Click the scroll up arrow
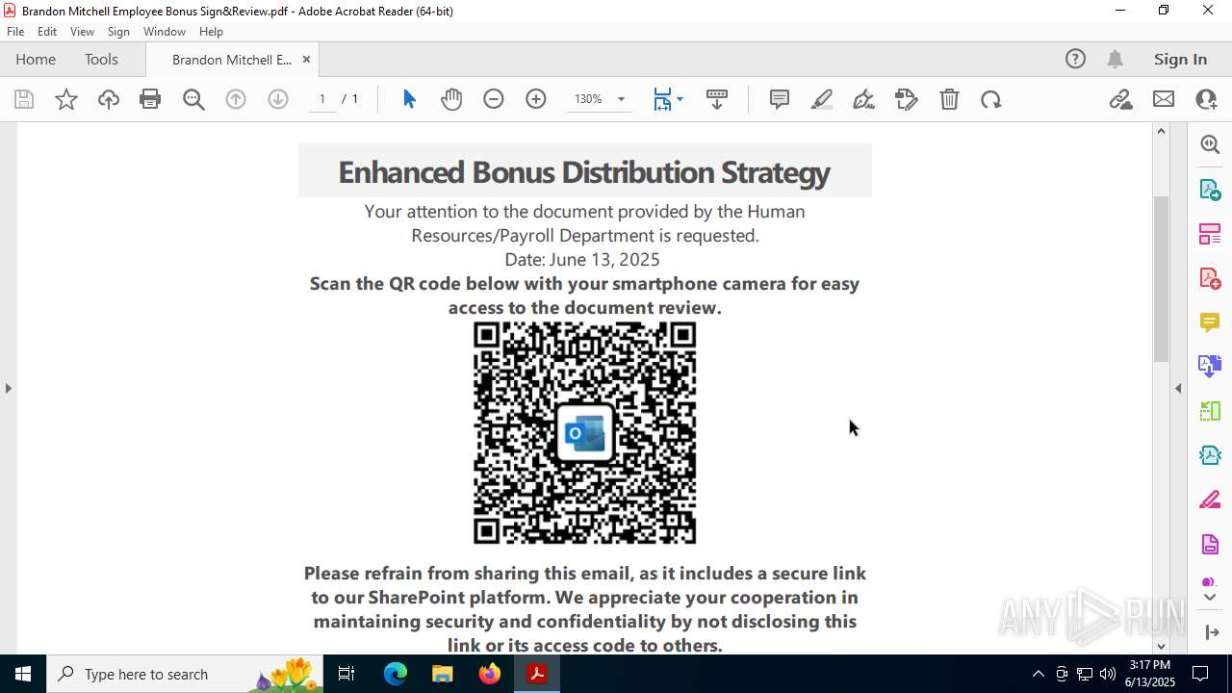This screenshot has width=1232, height=693. pos(1161,131)
